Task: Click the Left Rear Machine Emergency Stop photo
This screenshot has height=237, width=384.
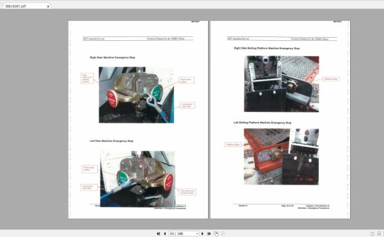Action: pos(138,179)
